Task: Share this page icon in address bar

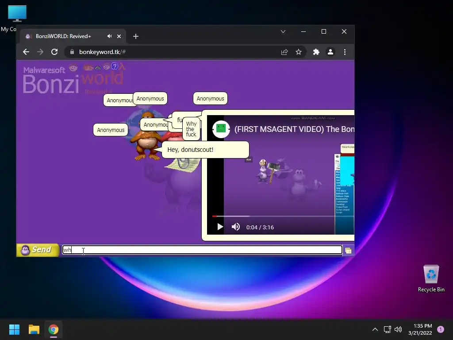Action: click(x=284, y=52)
